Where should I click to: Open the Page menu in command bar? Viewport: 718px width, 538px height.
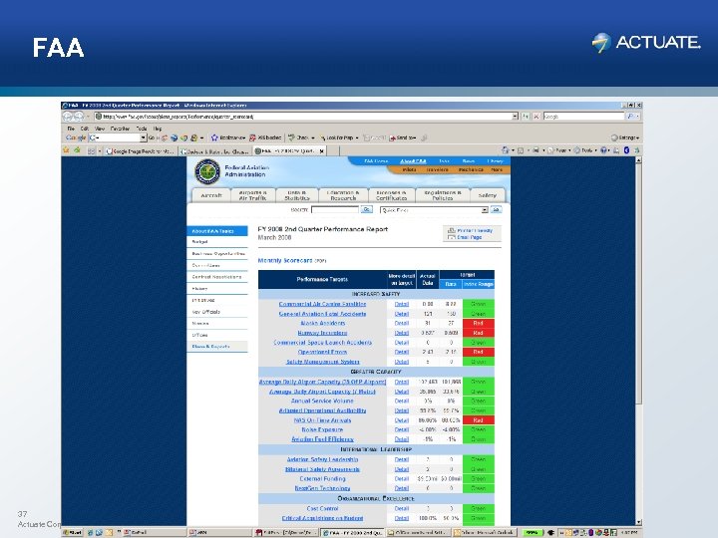click(559, 150)
